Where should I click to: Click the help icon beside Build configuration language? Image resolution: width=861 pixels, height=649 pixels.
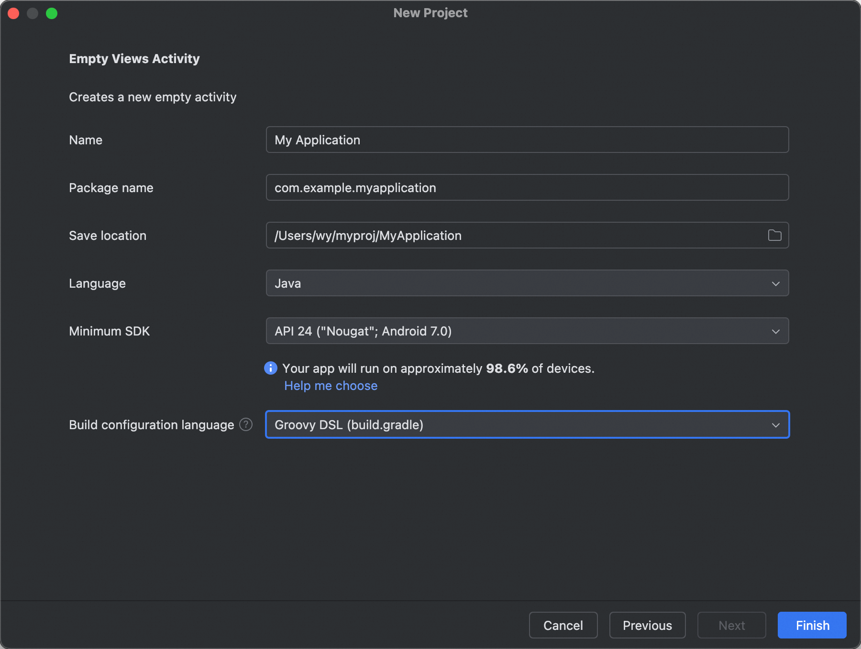pos(246,424)
